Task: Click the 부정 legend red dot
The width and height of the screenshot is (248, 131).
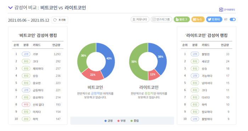Action: click(x=118, y=121)
